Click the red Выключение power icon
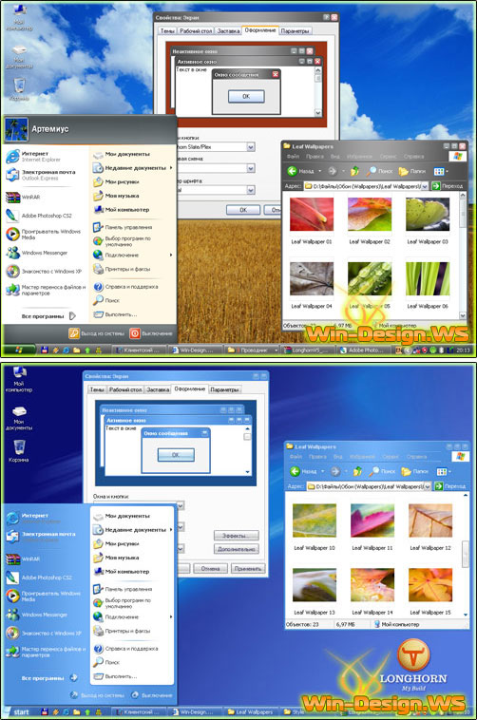 135,333
